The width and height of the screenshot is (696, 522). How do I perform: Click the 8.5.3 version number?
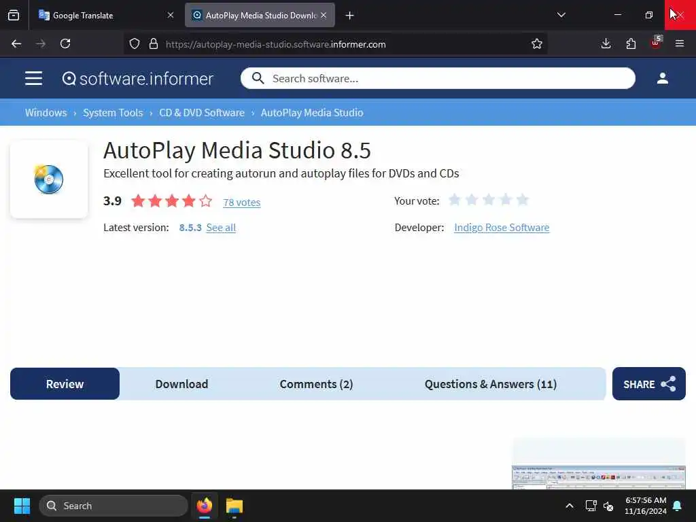(190, 228)
